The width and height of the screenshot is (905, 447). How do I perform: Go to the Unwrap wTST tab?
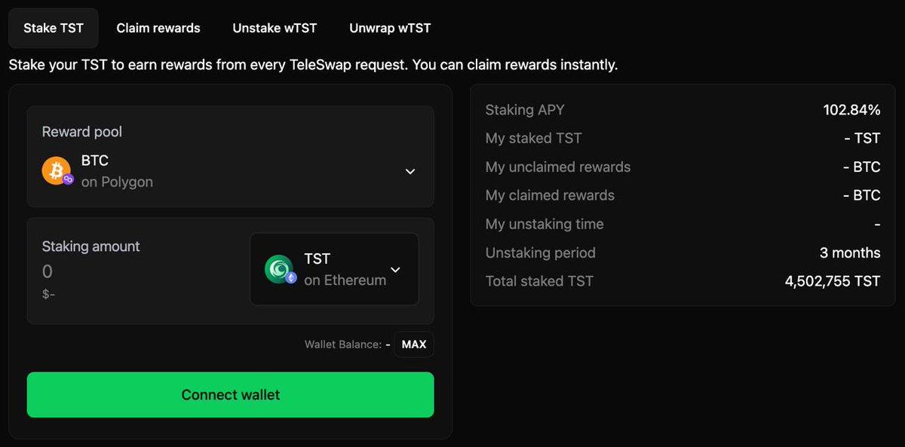click(x=390, y=28)
